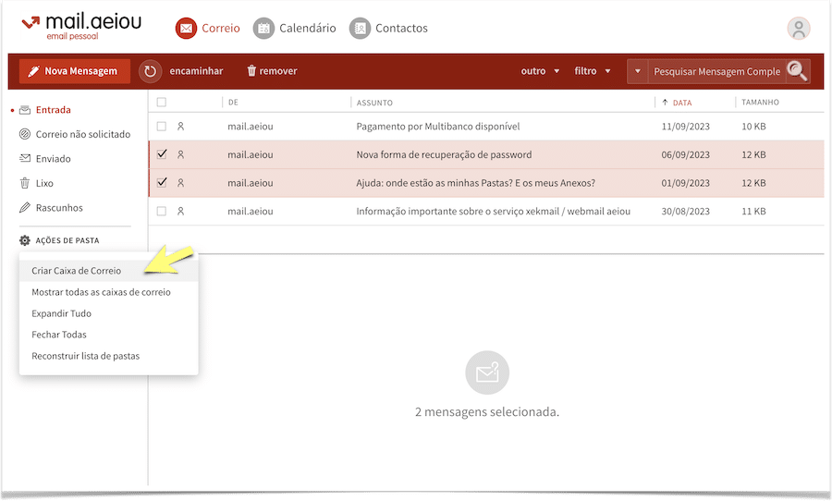The image size is (832, 501).
Task: Click the forward (encaminhar) circular arrow icon
Action: (151, 71)
